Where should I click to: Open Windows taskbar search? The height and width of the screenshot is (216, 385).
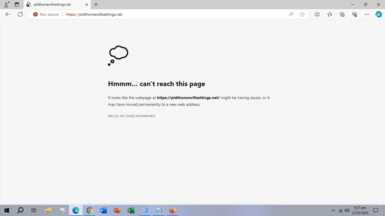pyautogui.click(x=20, y=210)
